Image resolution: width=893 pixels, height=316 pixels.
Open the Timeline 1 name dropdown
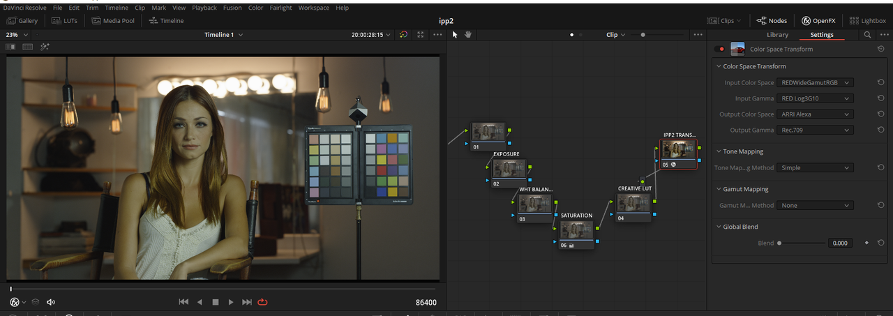[224, 34]
